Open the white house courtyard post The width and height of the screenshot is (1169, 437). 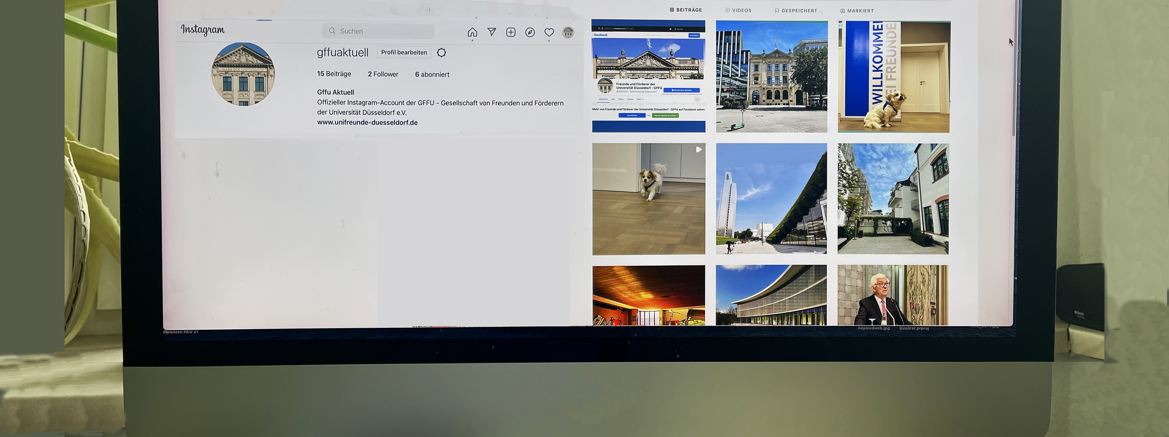(x=893, y=199)
